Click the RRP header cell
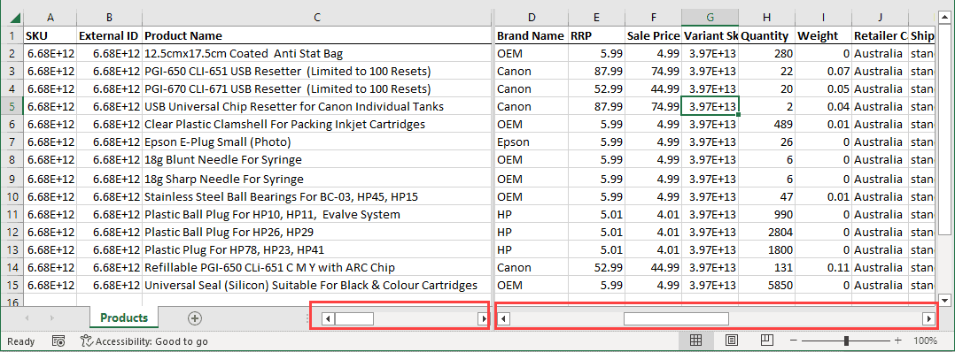955x352 pixels. point(596,36)
